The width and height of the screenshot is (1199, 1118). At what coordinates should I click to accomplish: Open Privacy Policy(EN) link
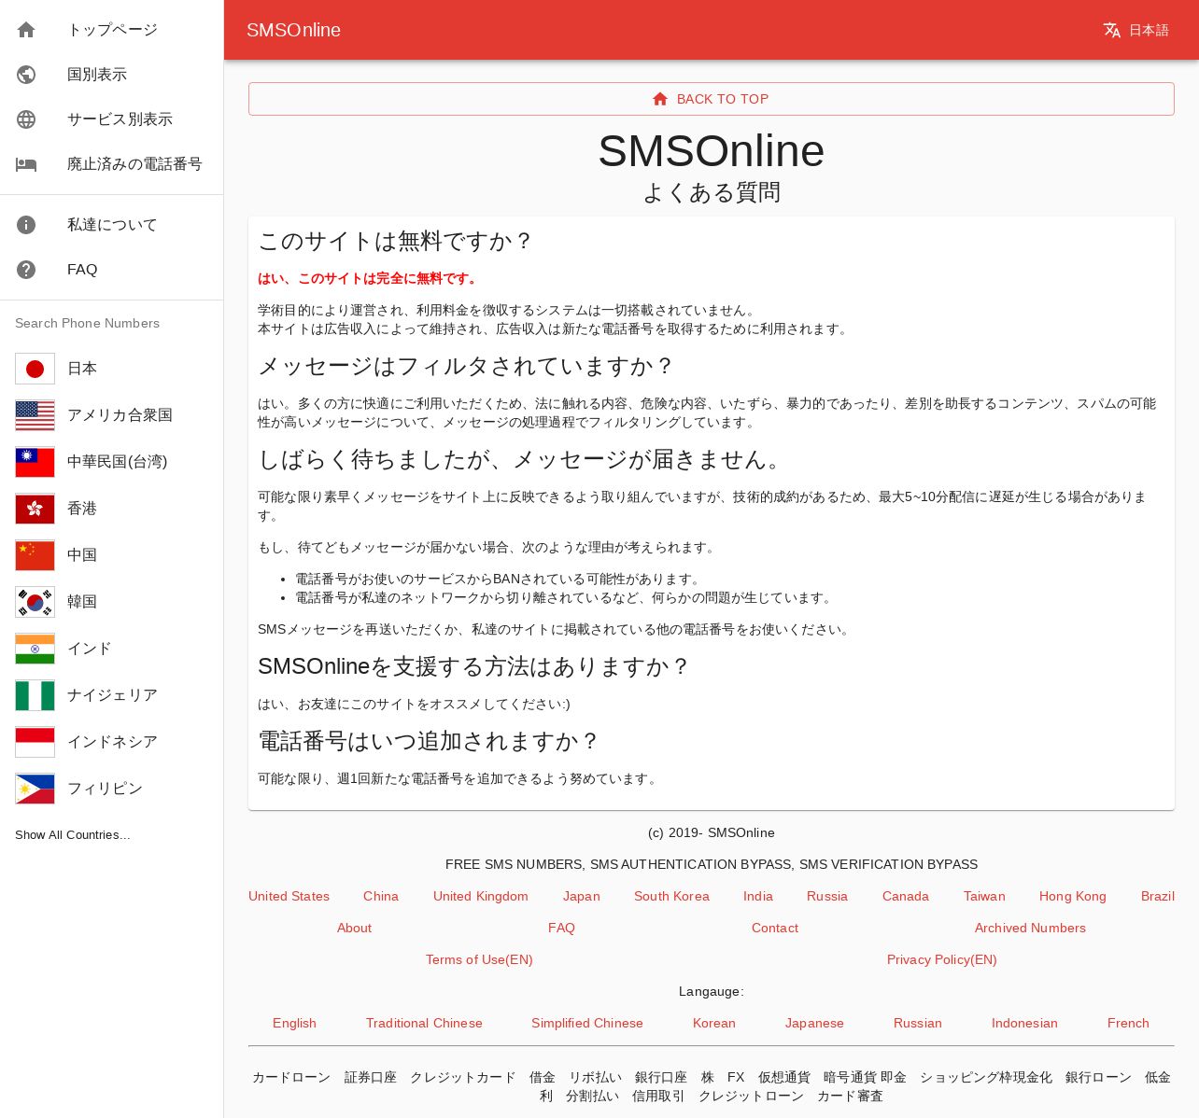point(942,959)
